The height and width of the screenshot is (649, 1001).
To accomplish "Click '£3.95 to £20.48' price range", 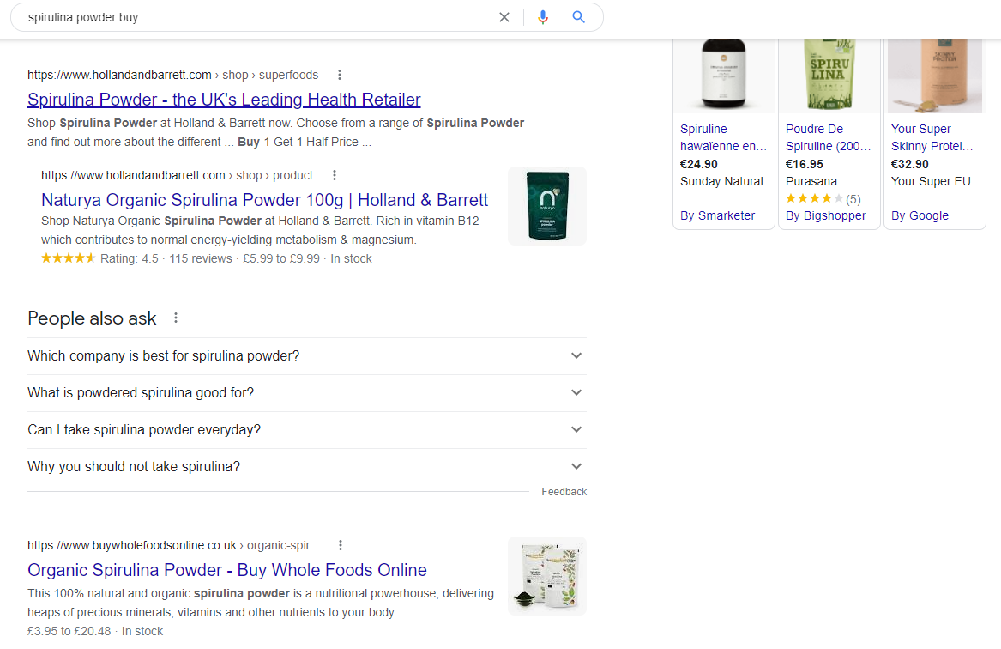I will (x=69, y=631).
